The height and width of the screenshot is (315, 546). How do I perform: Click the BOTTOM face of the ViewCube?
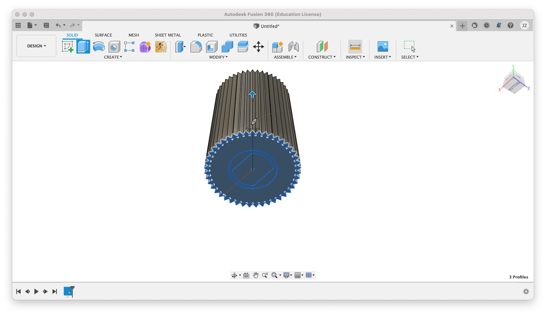coord(514,86)
